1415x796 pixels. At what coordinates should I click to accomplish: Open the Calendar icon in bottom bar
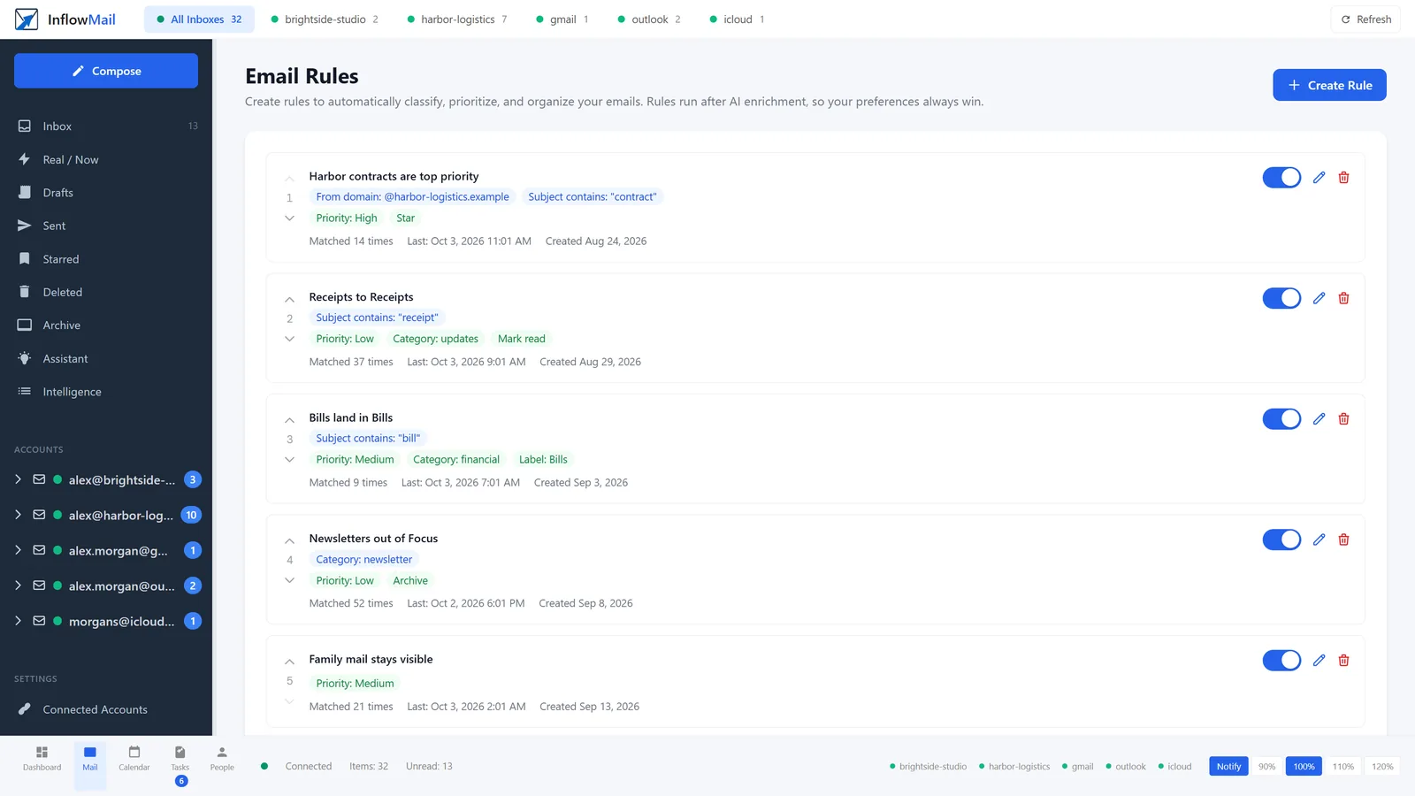pos(134,759)
